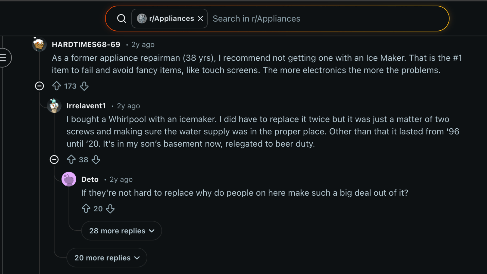Expand the 20 more replies
The image size is (487, 274).
point(107,258)
